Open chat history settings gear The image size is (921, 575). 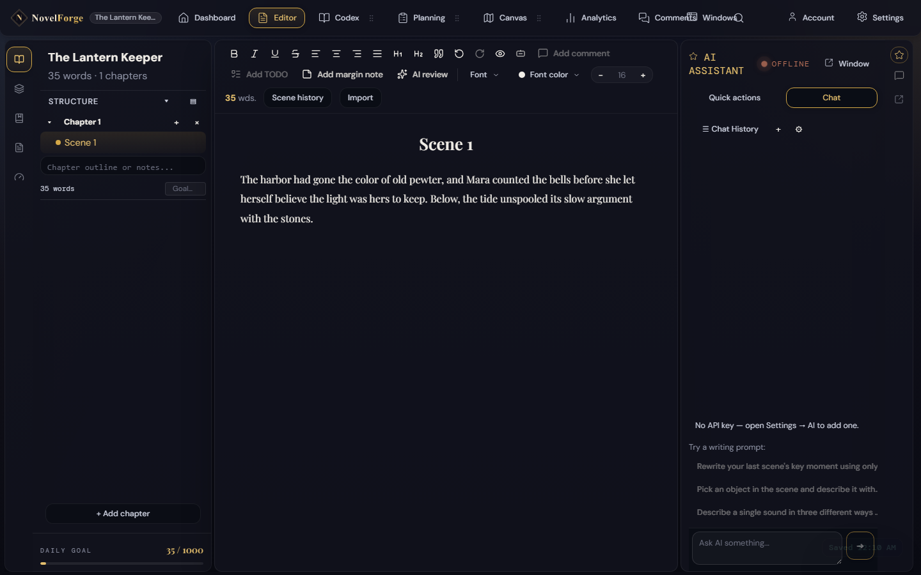pyautogui.click(x=799, y=129)
